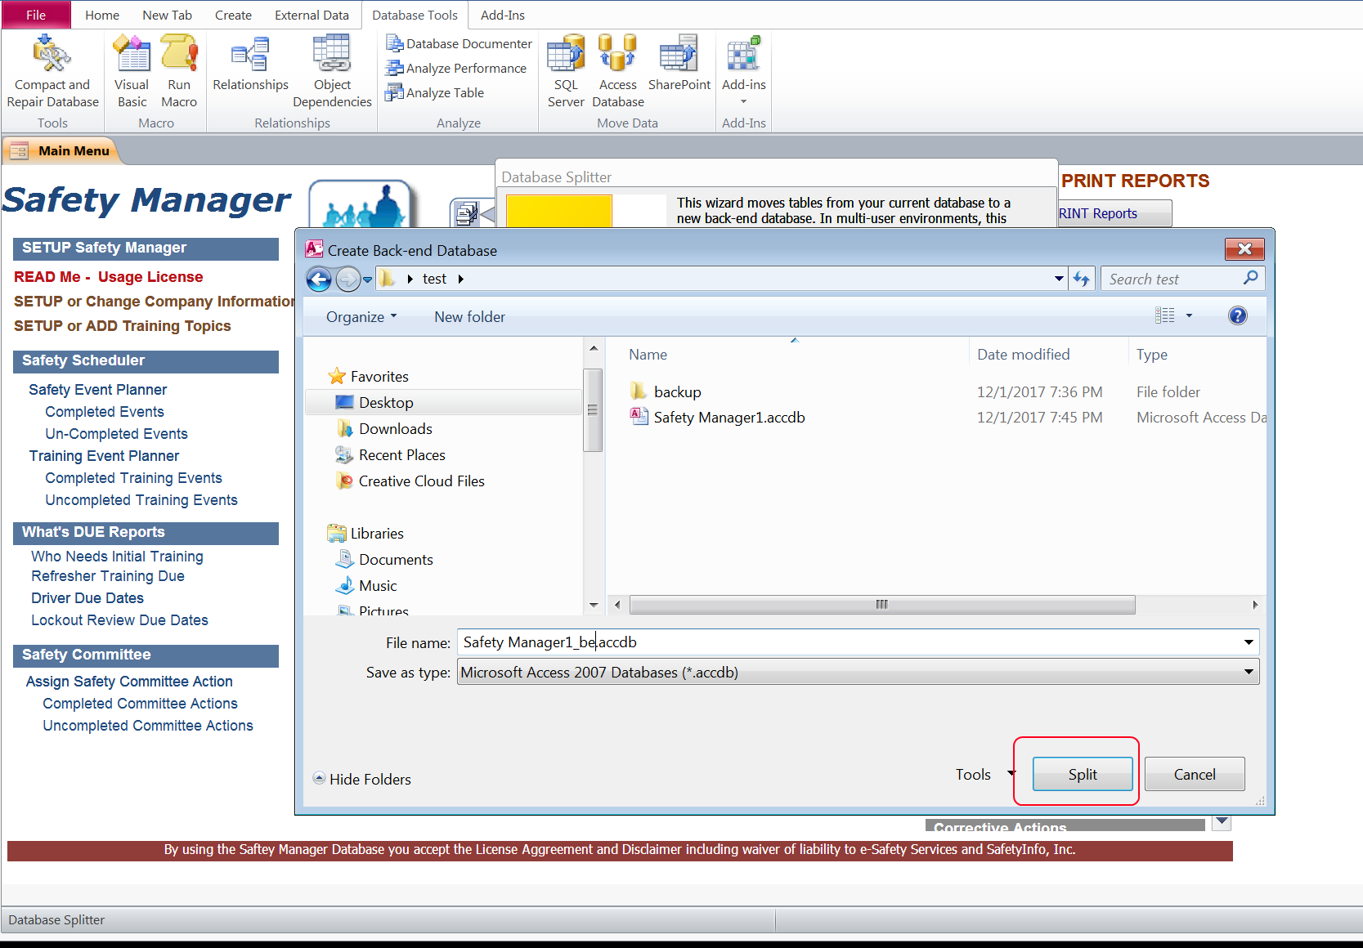Open Refresher Training Due report
Image resolution: width=1363 pixels, height=948 pixels.
pos(108,576)
